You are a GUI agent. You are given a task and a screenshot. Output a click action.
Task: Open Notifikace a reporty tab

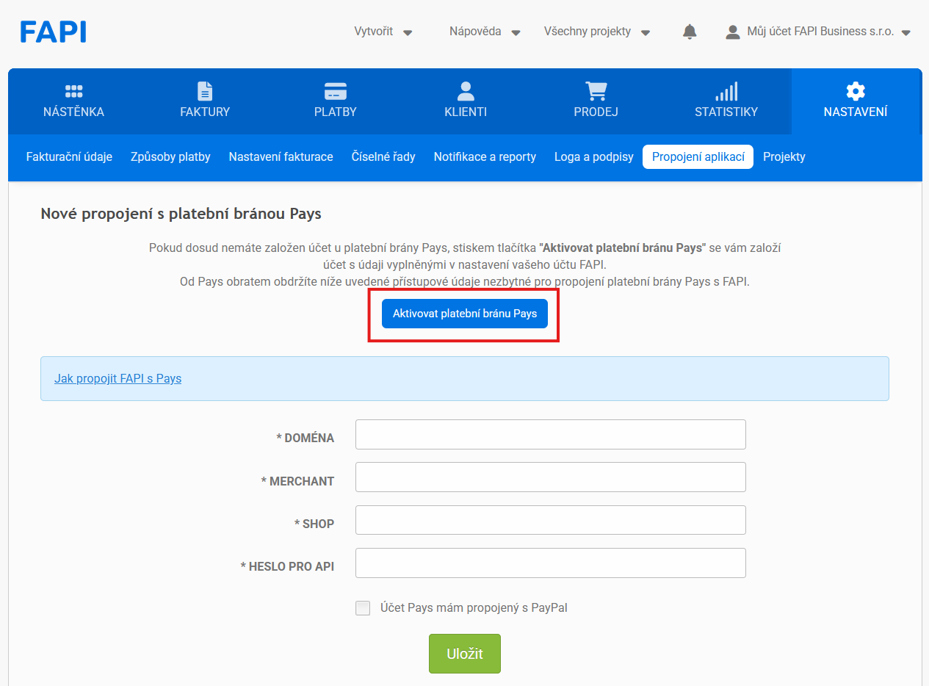[x=485, y=156]
